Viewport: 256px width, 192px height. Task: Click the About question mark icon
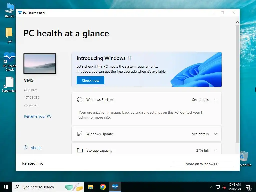tap(26, 147)
